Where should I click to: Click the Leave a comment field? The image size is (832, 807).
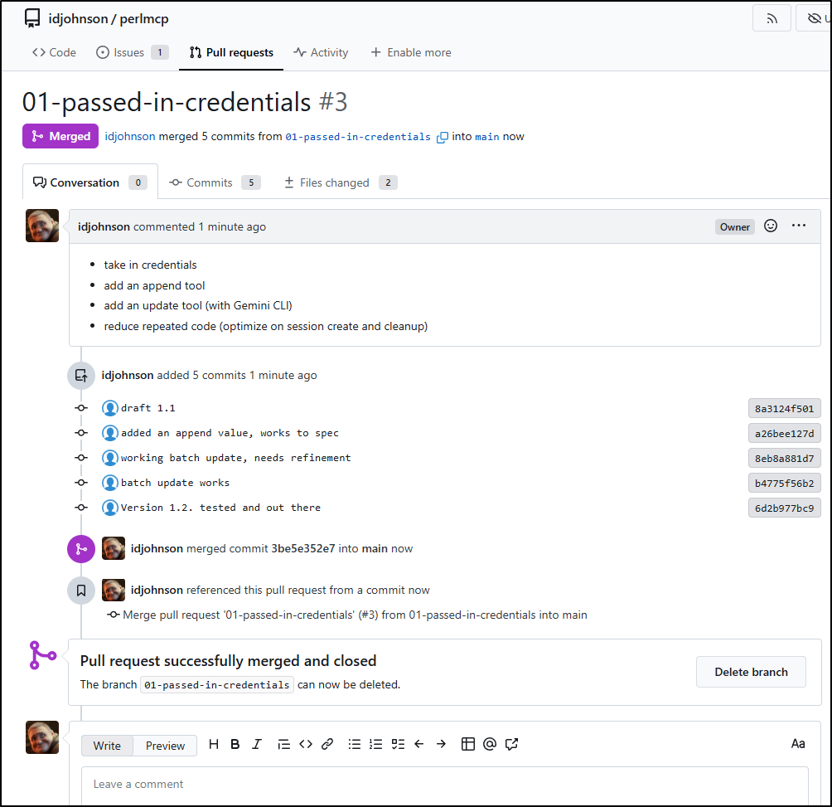click(444, 784)
